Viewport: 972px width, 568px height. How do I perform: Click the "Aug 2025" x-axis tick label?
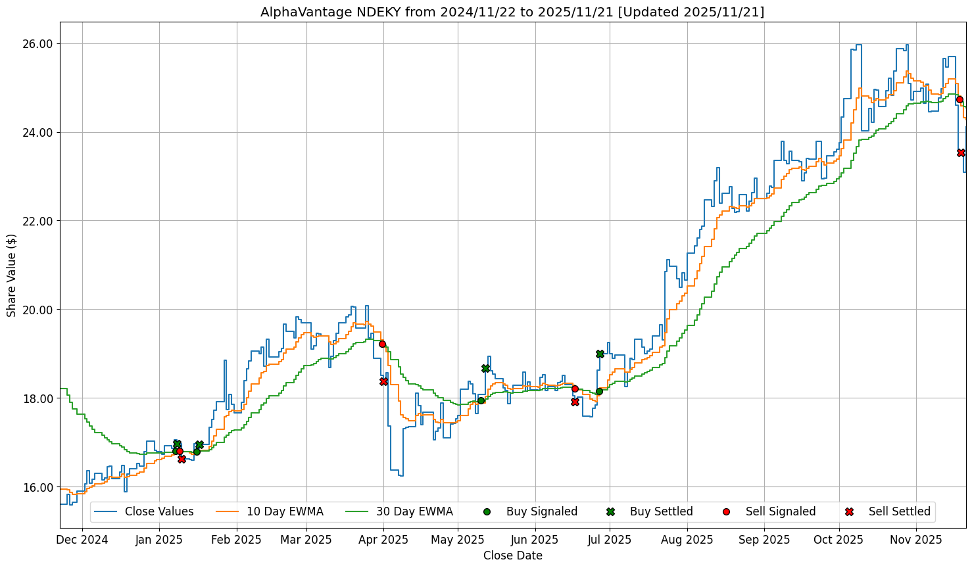coord(687,540)
